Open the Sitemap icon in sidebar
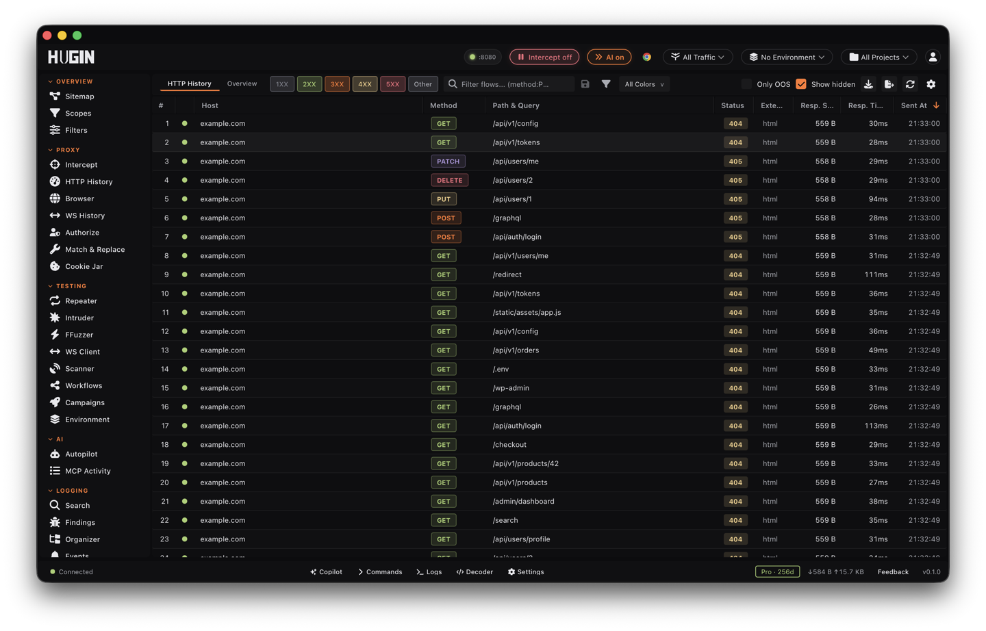 point(55,96)
